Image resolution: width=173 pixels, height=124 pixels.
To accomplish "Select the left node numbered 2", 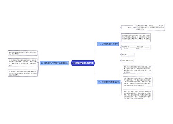I will (23, 73).
